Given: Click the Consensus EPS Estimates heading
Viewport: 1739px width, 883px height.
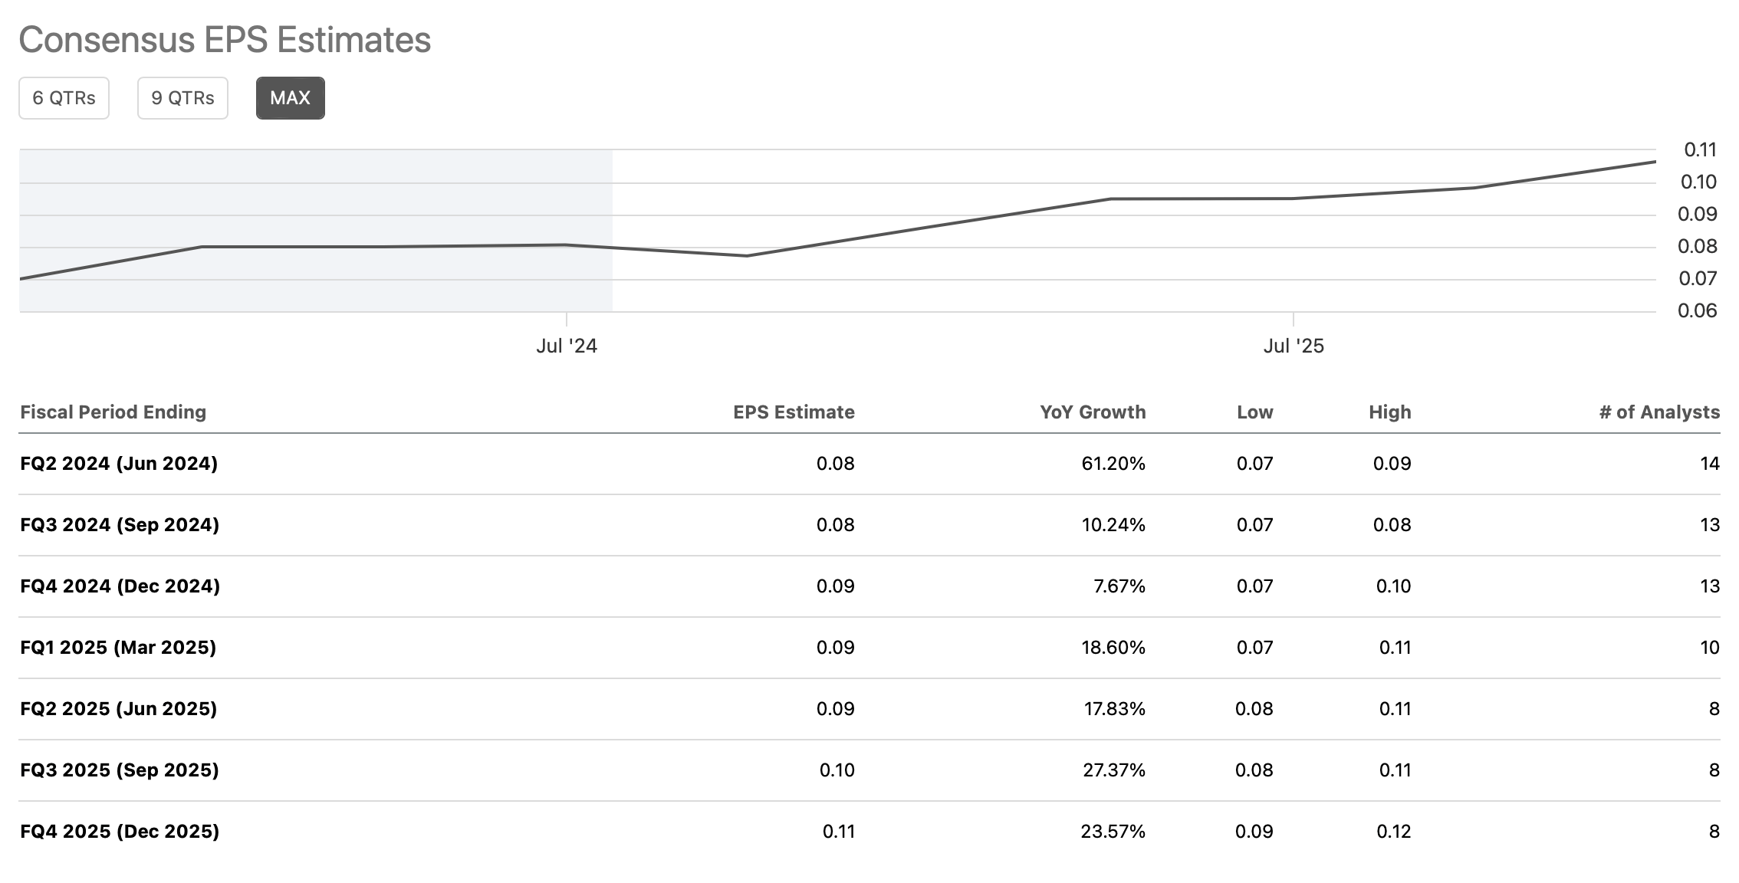Looking at the screenshot, I should click(225, 40).
